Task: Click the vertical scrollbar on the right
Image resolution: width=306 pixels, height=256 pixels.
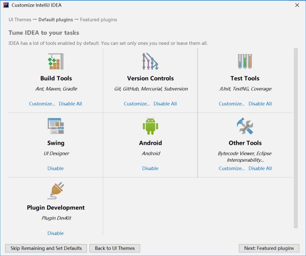Action: [x=295, y=138]
